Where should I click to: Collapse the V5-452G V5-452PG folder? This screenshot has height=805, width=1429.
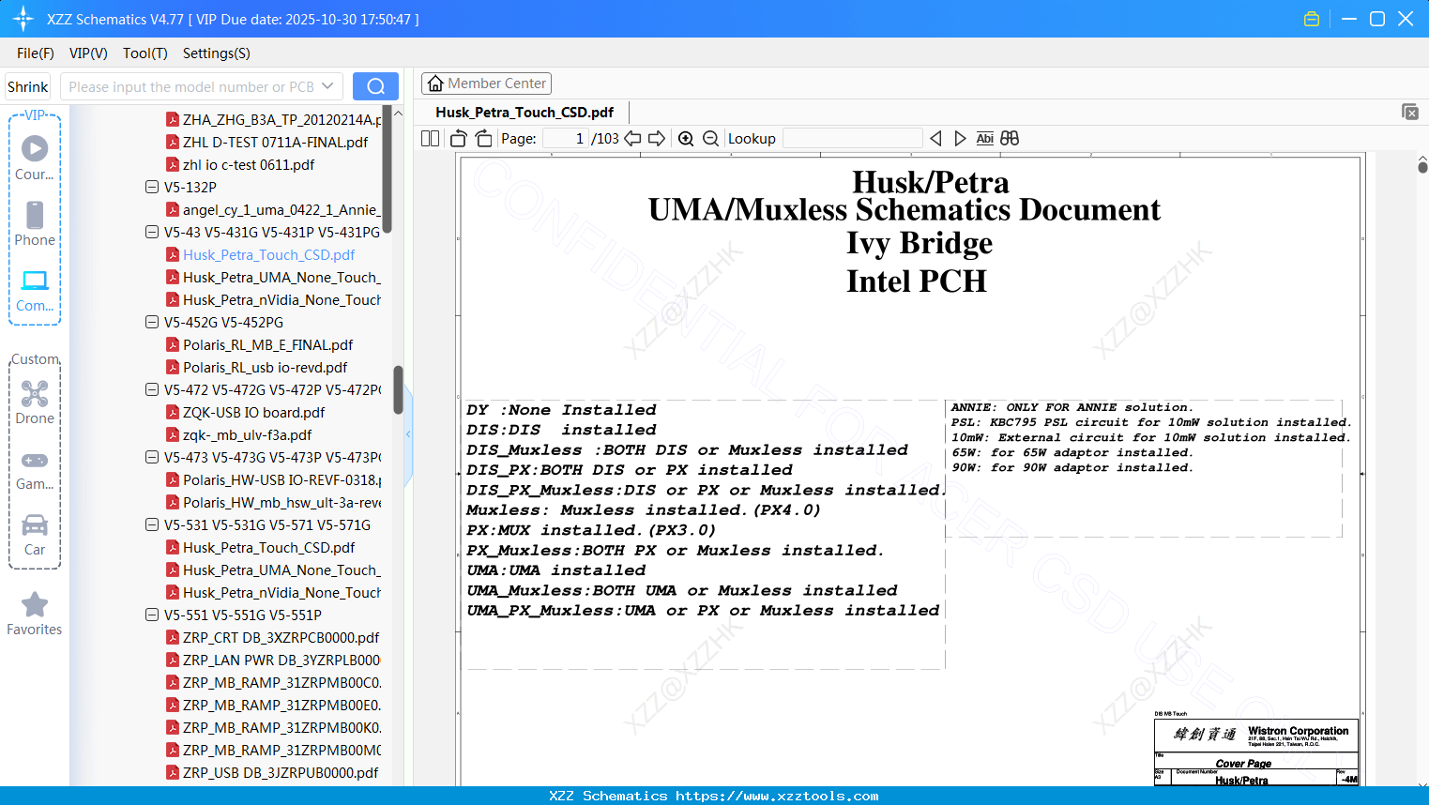click(152, 322)
